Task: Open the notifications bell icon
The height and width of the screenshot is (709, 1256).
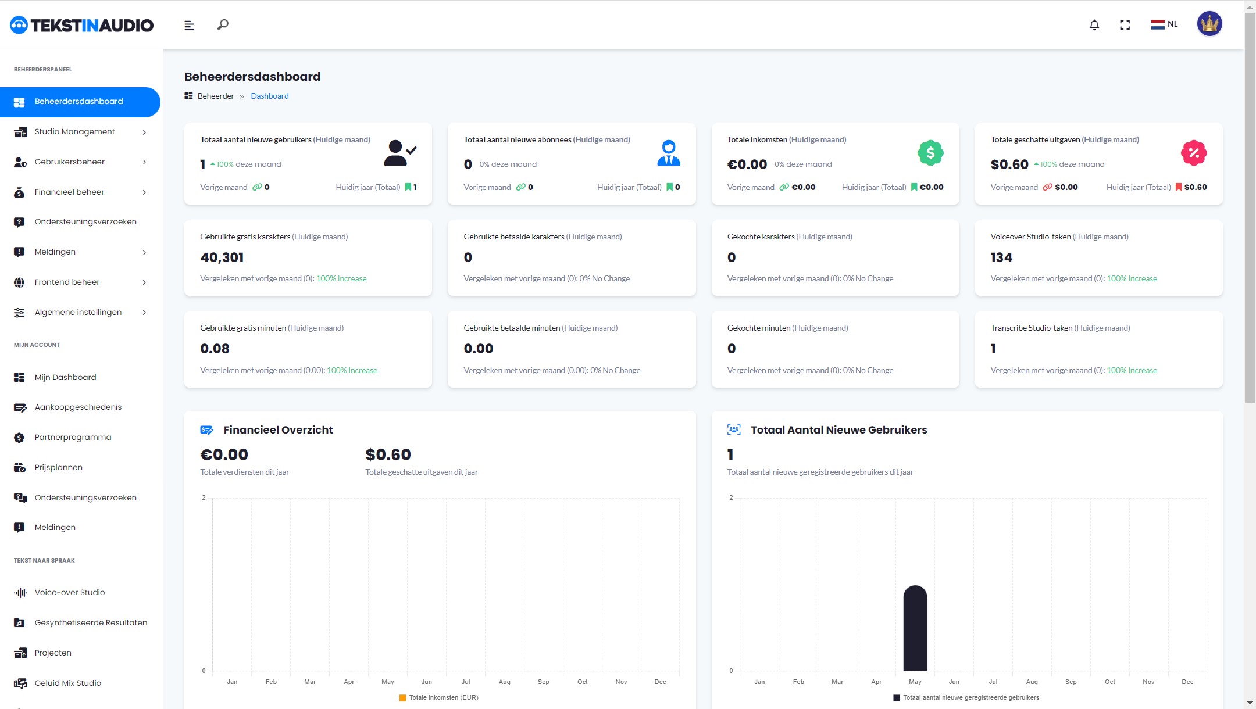Action: [x=1094, y=25]
